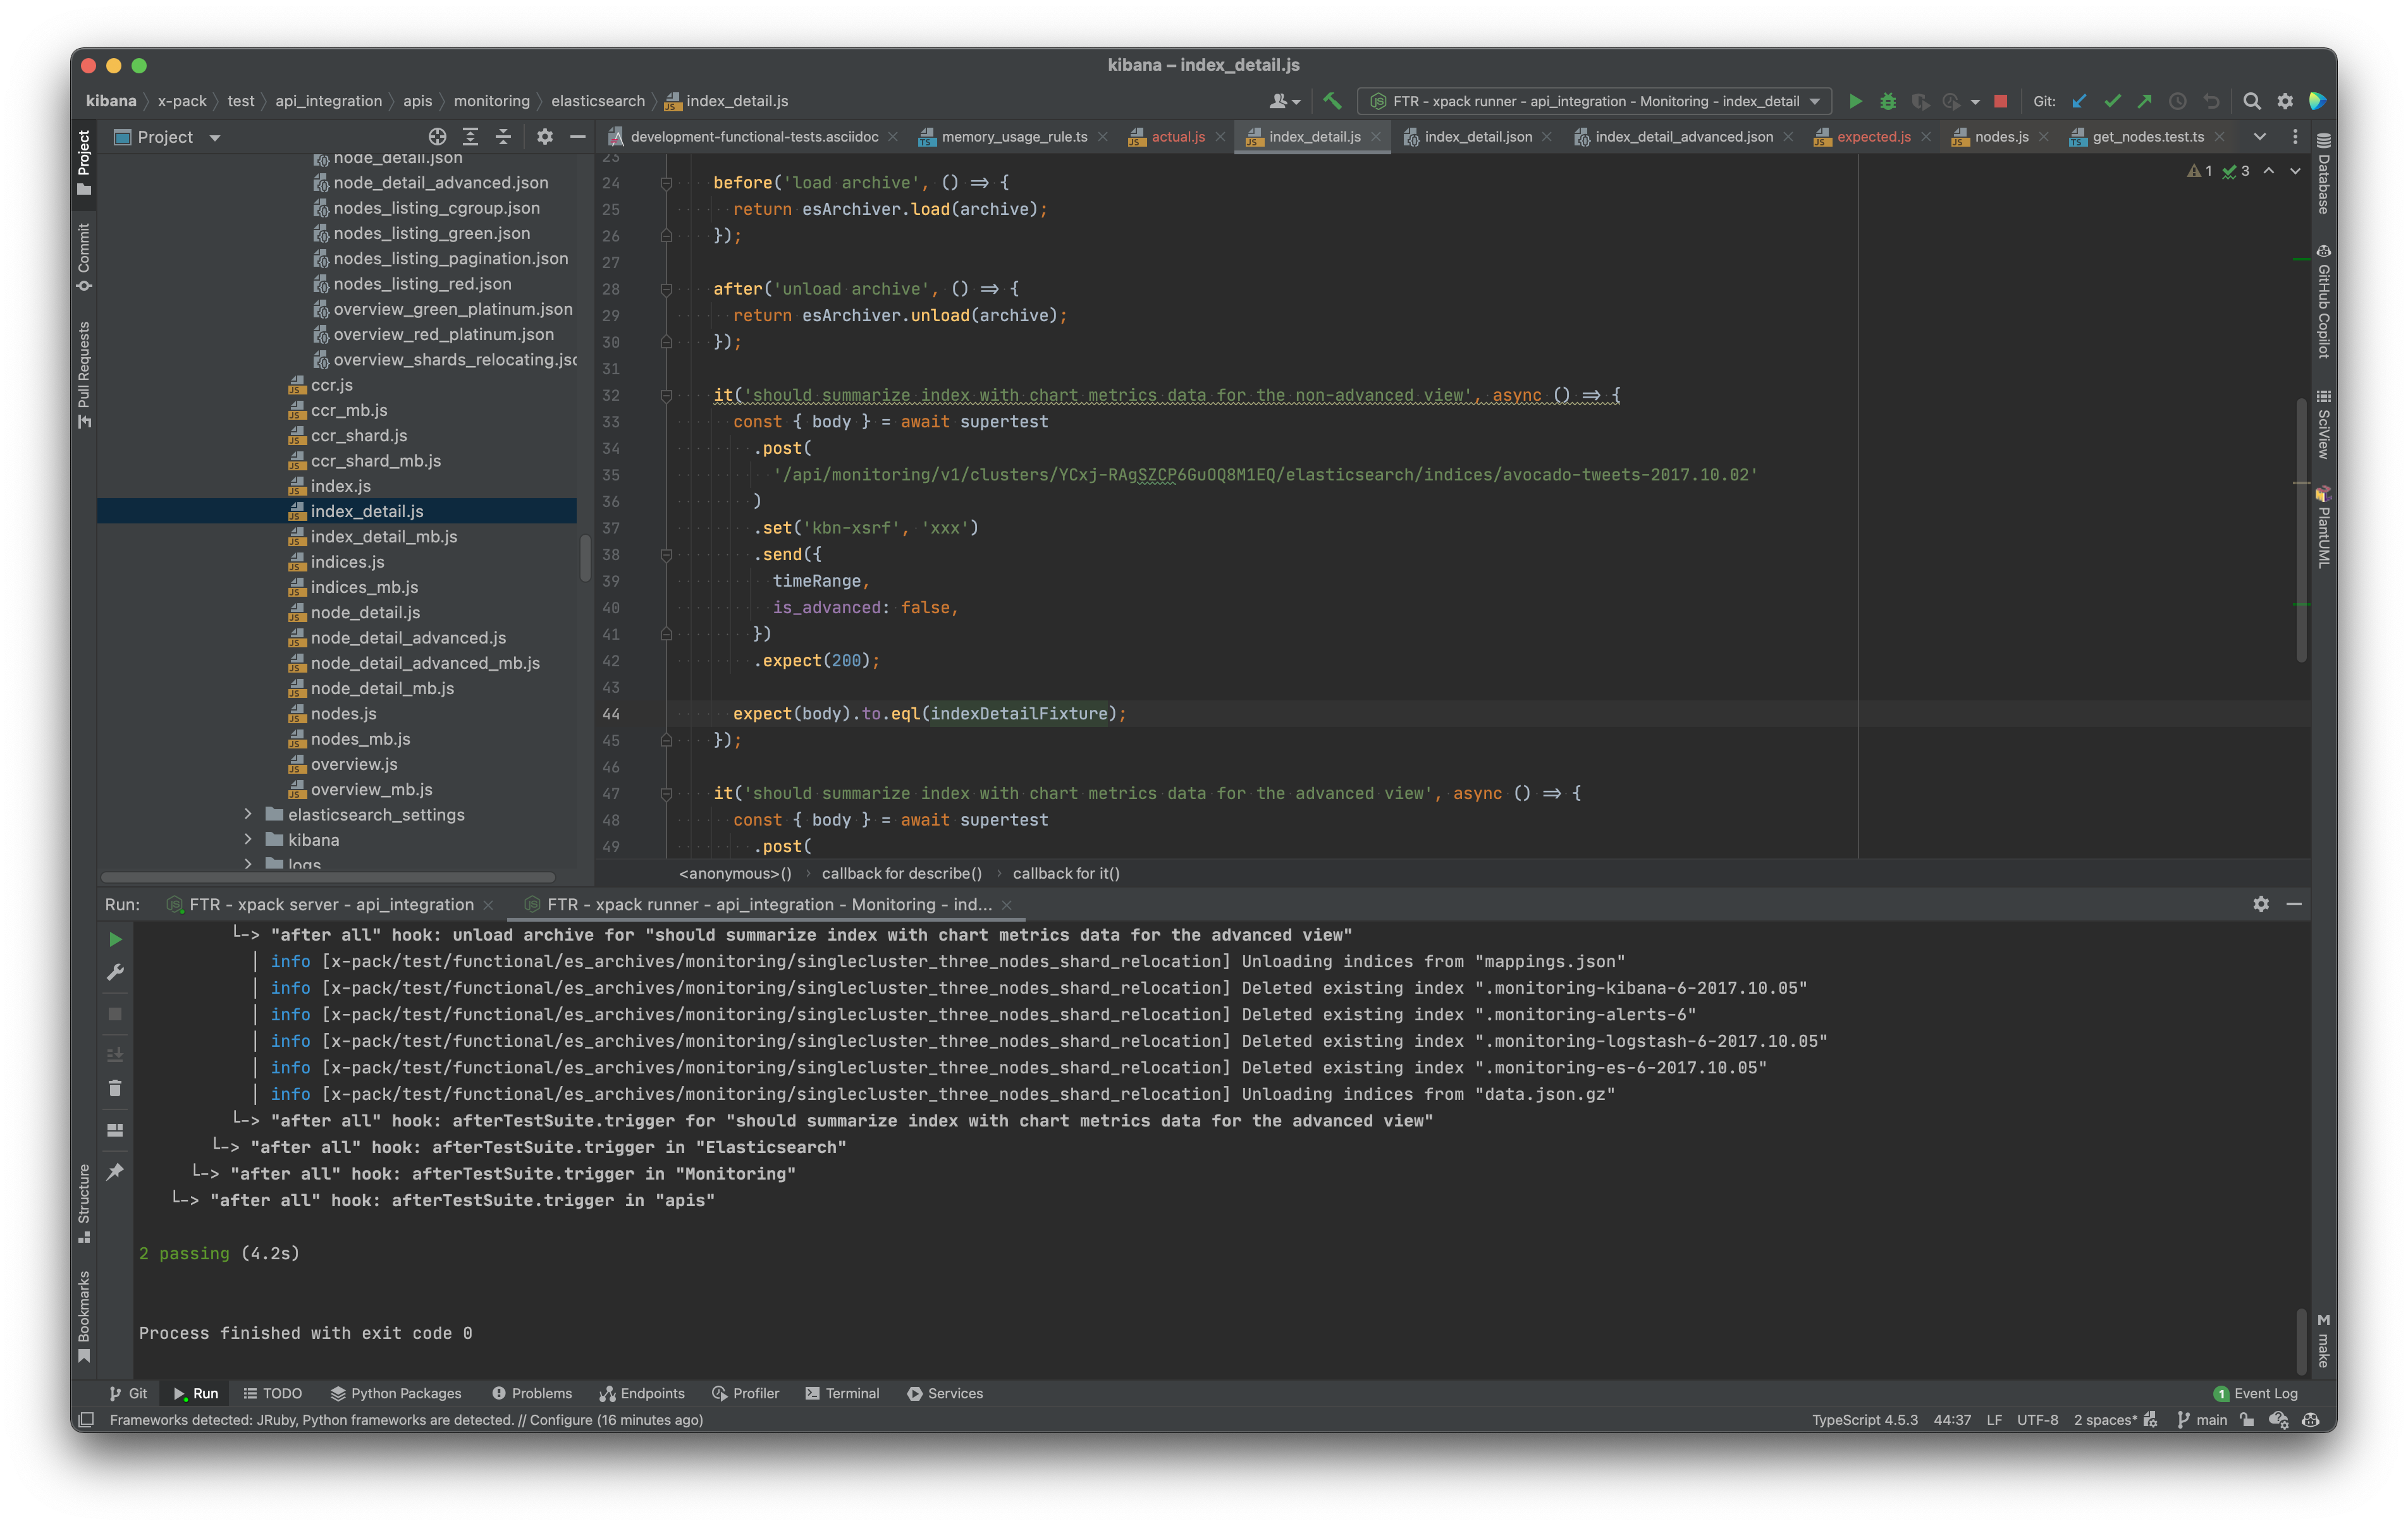Expand the elasticsearch_settings folder
The height and width of the screenshot is (1526, 2408).
coord(248,814)
